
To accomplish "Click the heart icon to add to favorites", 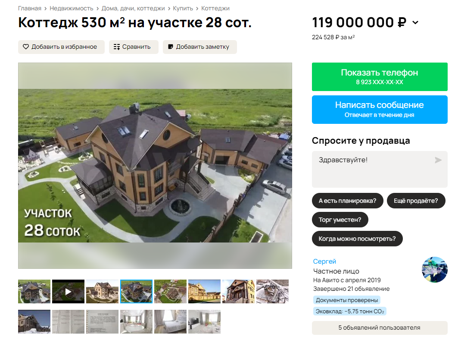I will pos(26,47).
